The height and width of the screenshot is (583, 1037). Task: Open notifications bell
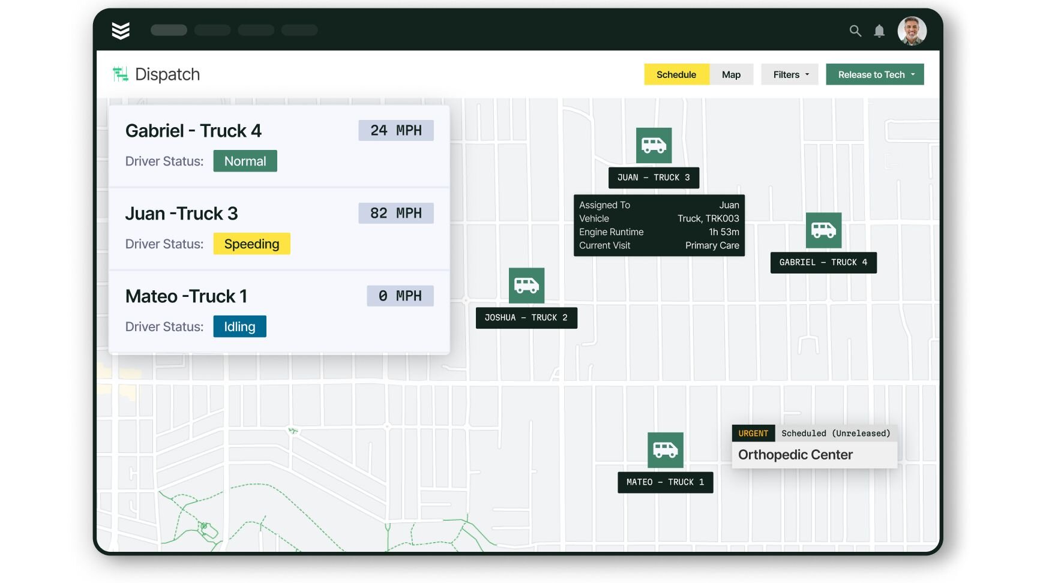[x=879, y=31]
